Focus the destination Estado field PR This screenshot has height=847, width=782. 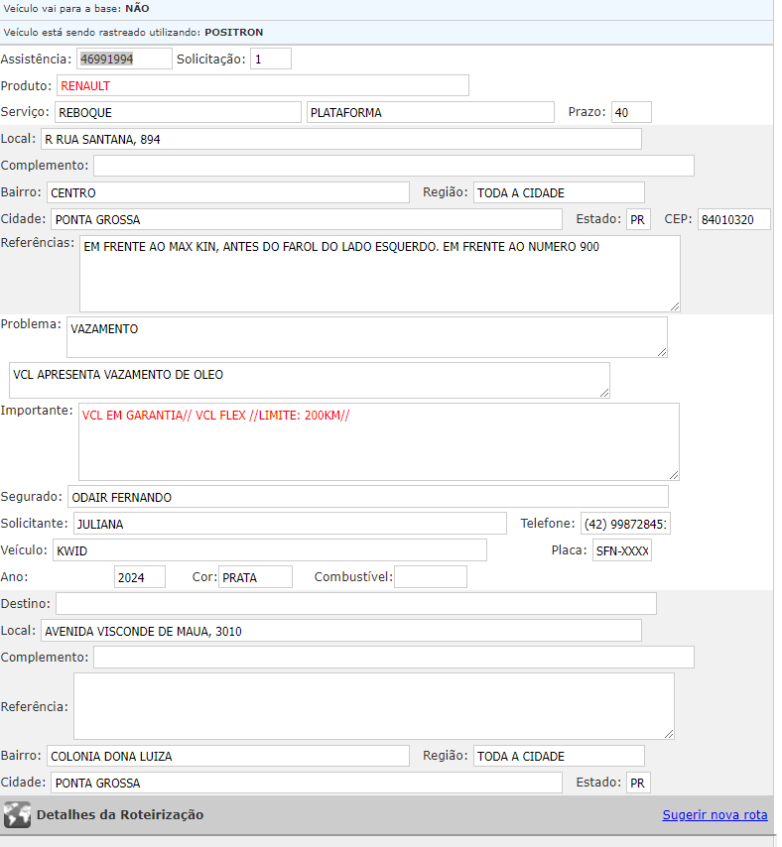pyautogui.click(x=638, y=783)
